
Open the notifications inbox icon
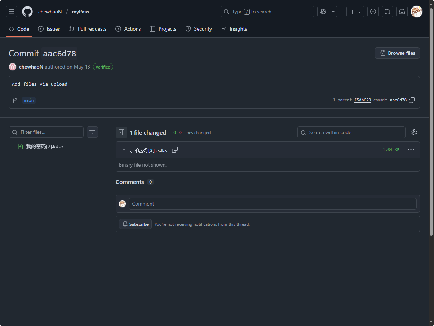pyautogui.click(x=402, y=12)
